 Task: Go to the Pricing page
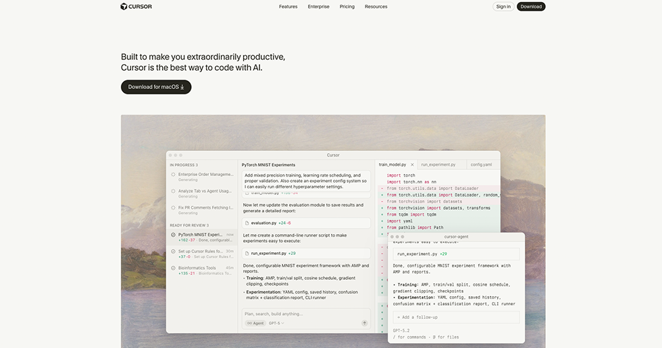click(347, 7)
